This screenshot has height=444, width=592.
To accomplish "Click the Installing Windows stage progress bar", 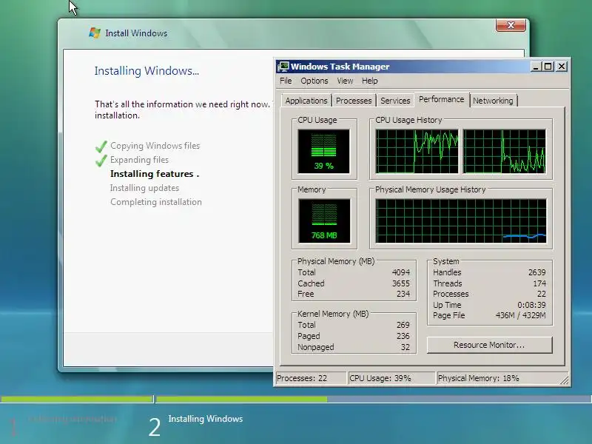I will click(x=373, y=399).
